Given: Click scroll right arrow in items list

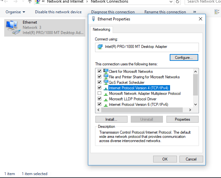Looking at the screenshot, I should 190,110.
